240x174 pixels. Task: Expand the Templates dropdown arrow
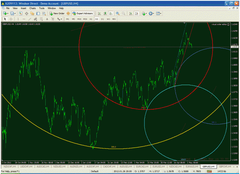click(161, 13)
